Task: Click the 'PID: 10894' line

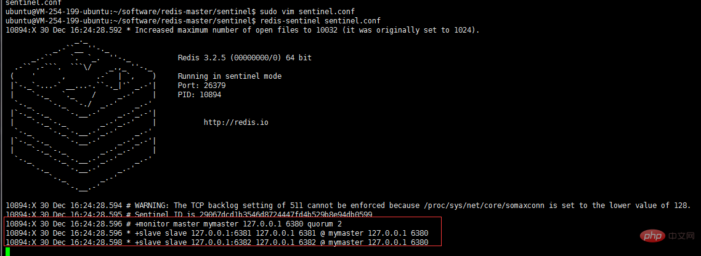Action: (x=200, y=95)
